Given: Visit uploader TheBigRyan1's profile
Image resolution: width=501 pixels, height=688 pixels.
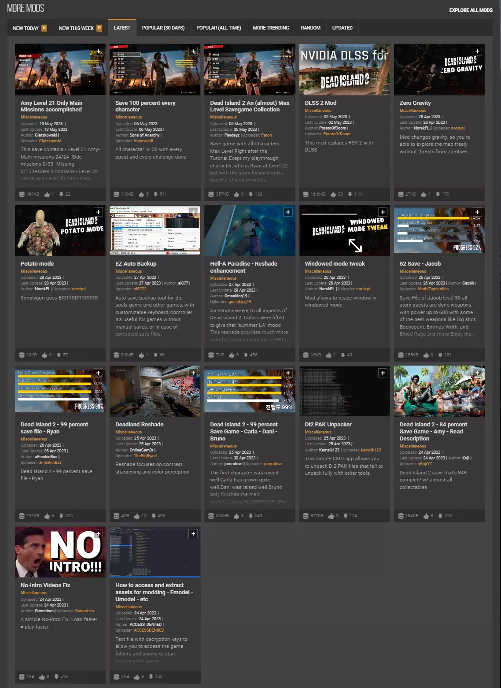Looking at the screenshot, I should [x=146, y=456].
